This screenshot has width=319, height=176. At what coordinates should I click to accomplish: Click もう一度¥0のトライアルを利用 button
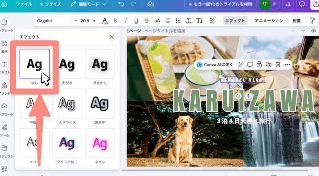(220, 4)
